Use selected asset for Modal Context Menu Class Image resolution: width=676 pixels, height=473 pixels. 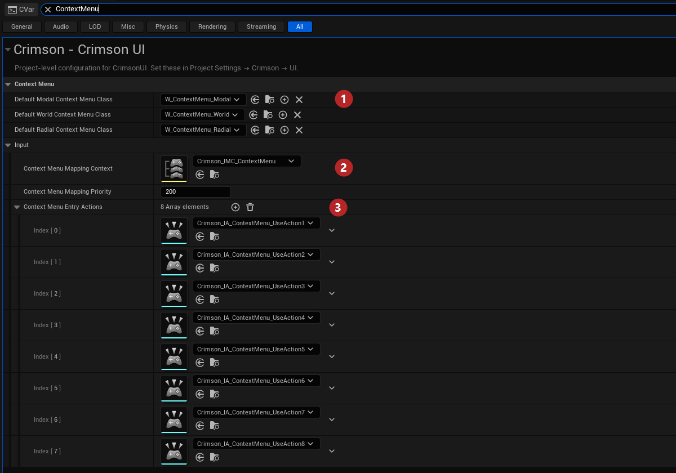click(255, 100)
